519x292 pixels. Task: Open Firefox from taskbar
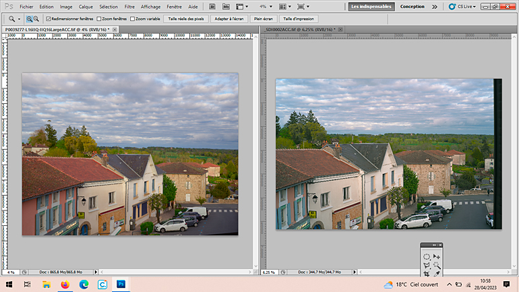(x=65, y=285)
